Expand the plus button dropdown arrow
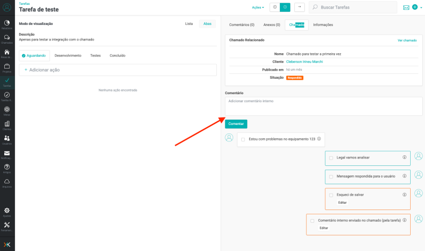 pyautogui.click(x=421, y=7)
